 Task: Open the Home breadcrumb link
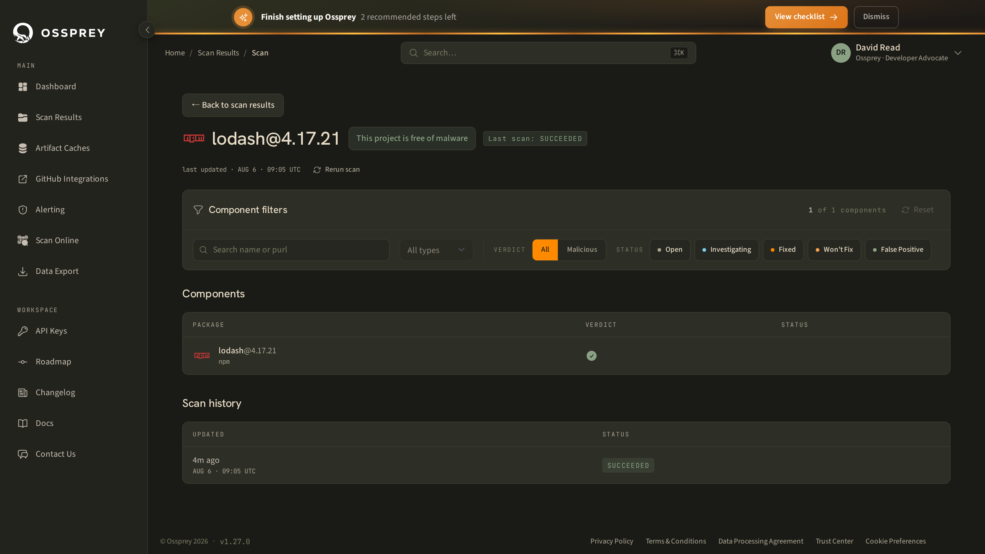click(175, 53)
